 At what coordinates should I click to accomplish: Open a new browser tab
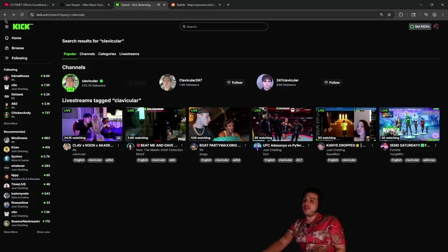[228, 5]
